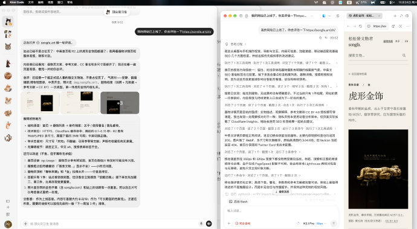Open the browser more options ellipsis
417x229 pixels.
(408, 27)
